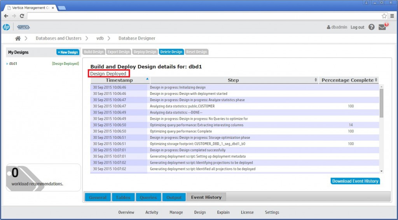Open the Settings page
The width and height of the screenshot is (398, 220).
point(272,212)
